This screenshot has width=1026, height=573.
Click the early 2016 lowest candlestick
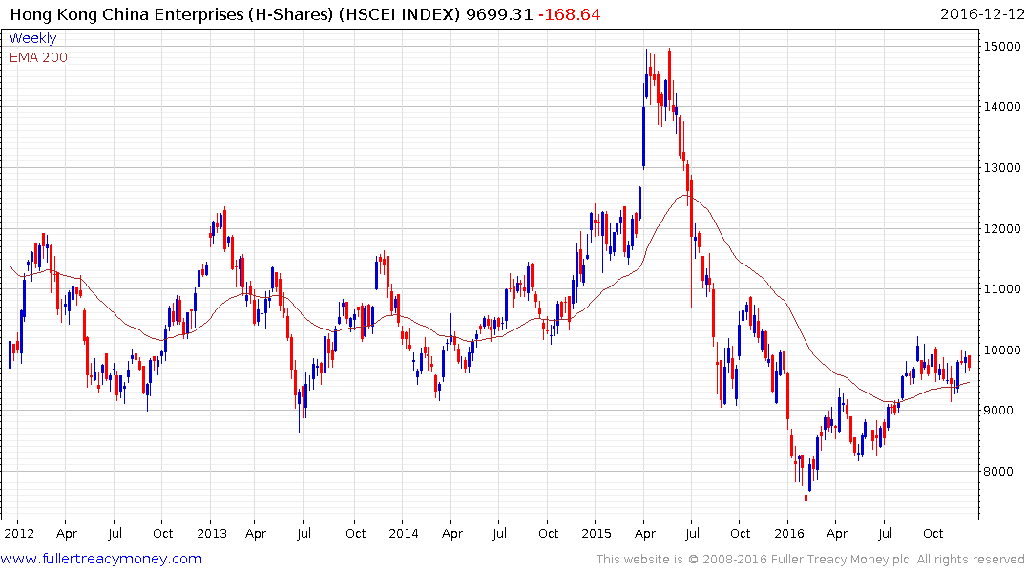pyautogui.click(x=806, y=495)
